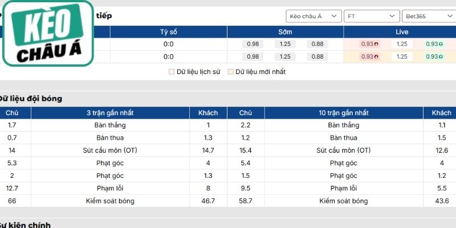Toggle the Dữ liệu lịch sử checkbox

[172, 72]
